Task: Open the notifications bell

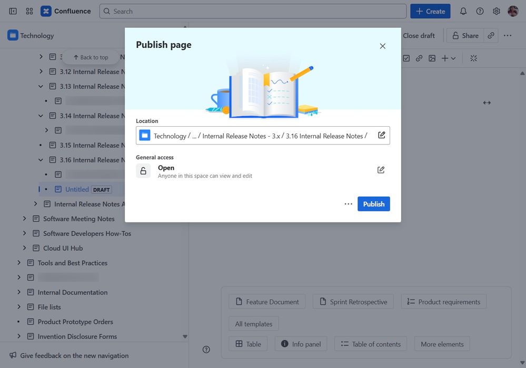Action: [x=463, y=12]
